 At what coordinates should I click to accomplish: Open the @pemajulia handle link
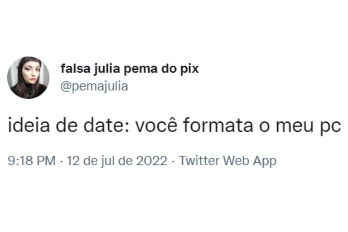tap(94, 86)
